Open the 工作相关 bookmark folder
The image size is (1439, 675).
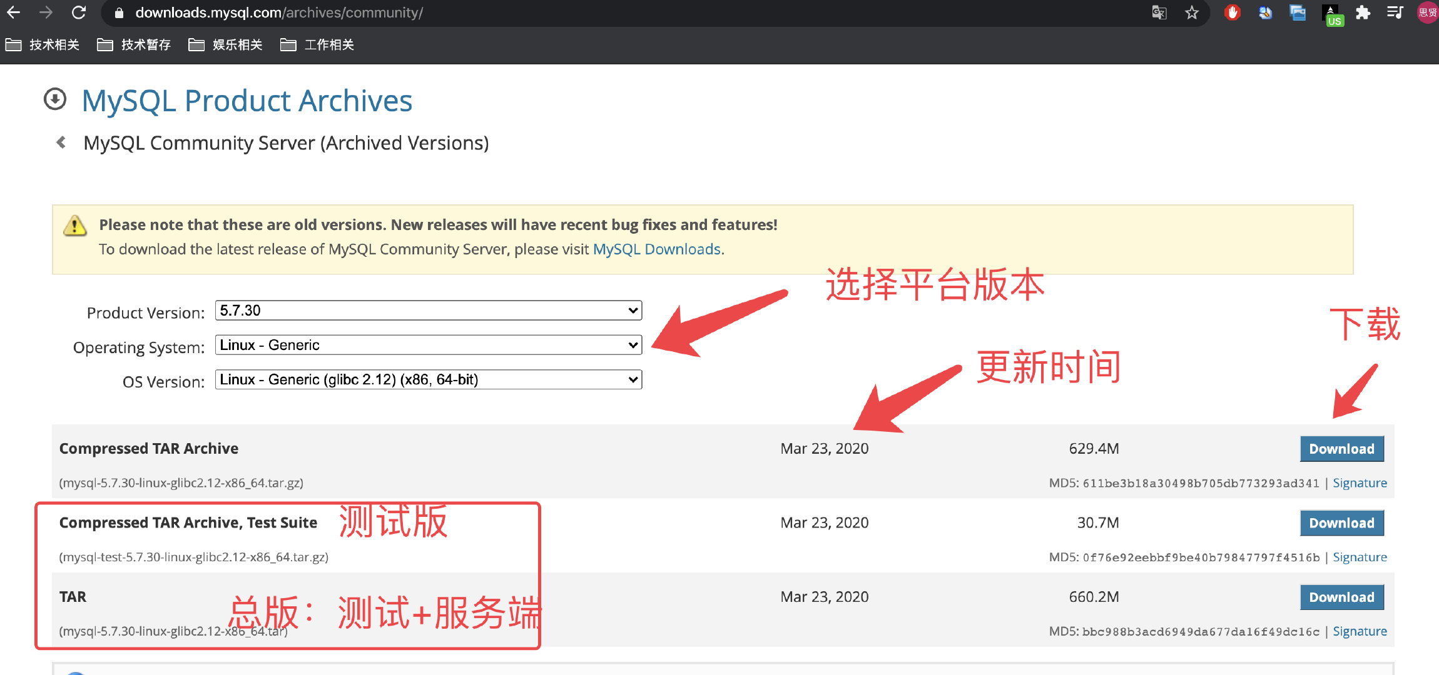[317, 45]
